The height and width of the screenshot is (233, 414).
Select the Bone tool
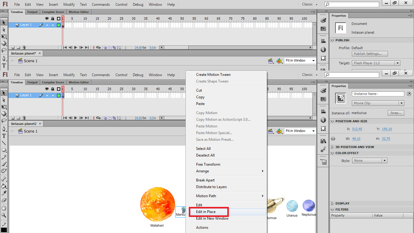(4, 179)
